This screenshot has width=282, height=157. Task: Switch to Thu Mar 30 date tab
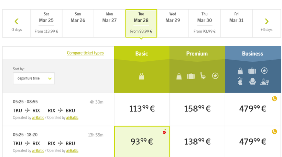(205, 23)
